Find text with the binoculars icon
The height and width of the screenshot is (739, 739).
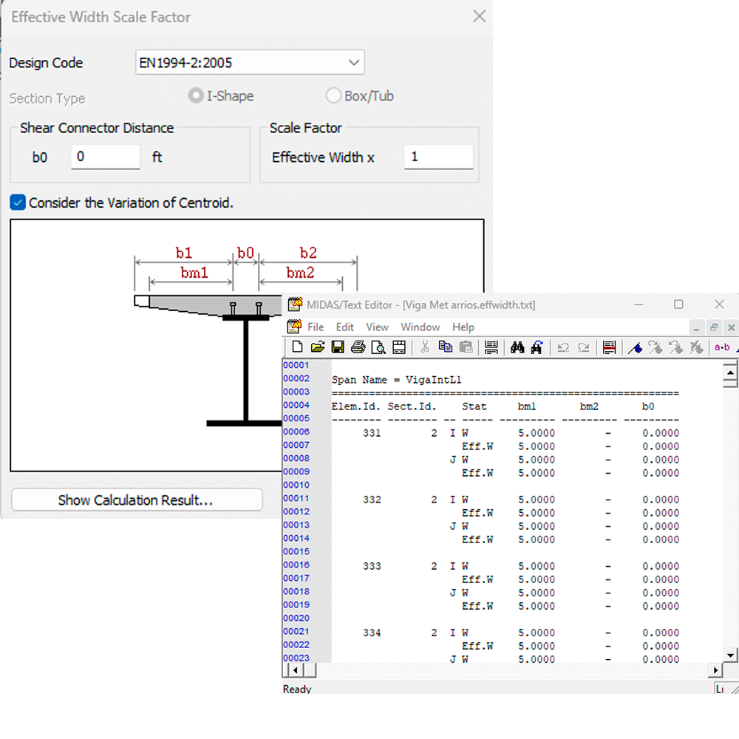coord(517,347)
